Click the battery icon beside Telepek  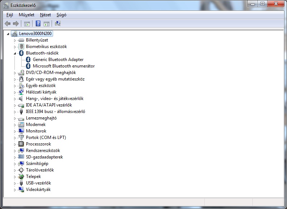point(21,177)
